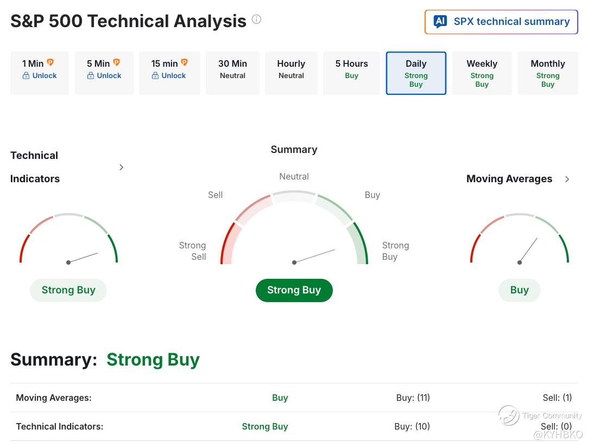Click the S&P 500 Technical Analysis title
Image resolution: width=594 pixels, height=448 pixels.
click(128, 21)
